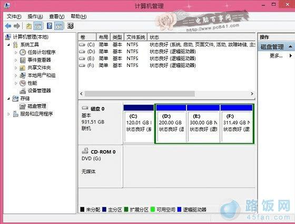This screenshot has width=295, height=224.
Task: Click the (D:) volume drive icon in list
Action: 82,52
